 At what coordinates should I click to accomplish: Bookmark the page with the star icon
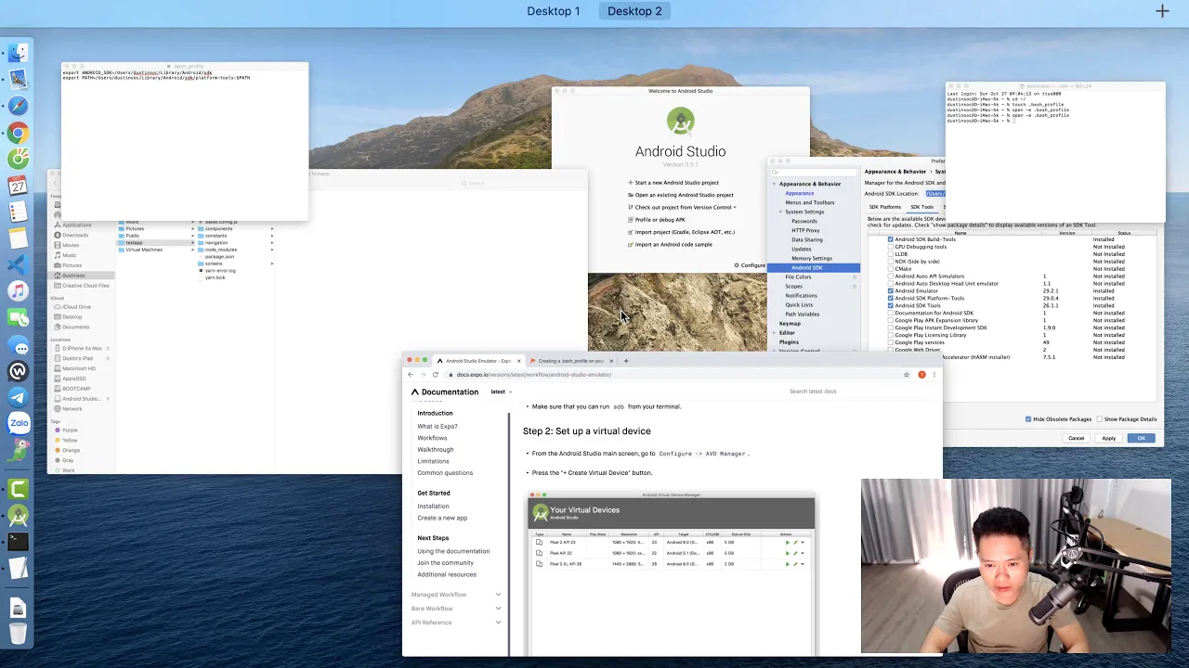click(907, 375)
